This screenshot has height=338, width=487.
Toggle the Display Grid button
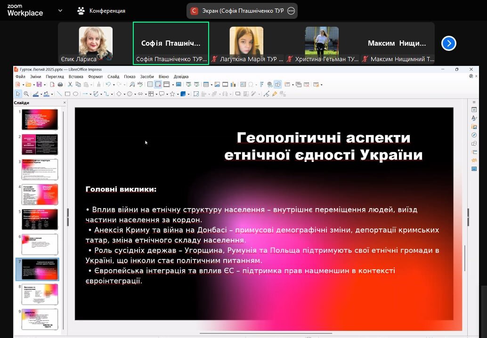coord(150,85)
